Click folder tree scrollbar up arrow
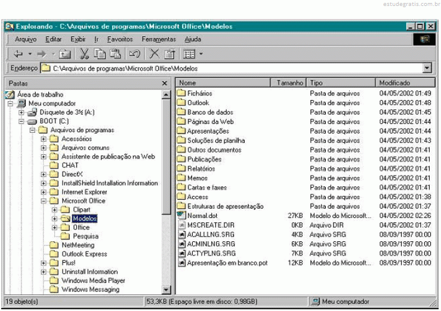This screenshot has height=311, width=441. 166,95
